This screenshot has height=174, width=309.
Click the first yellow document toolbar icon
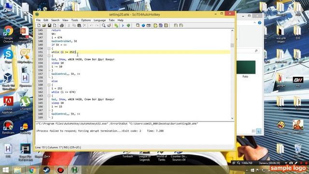pyautogui.click(x=155, y=26)
